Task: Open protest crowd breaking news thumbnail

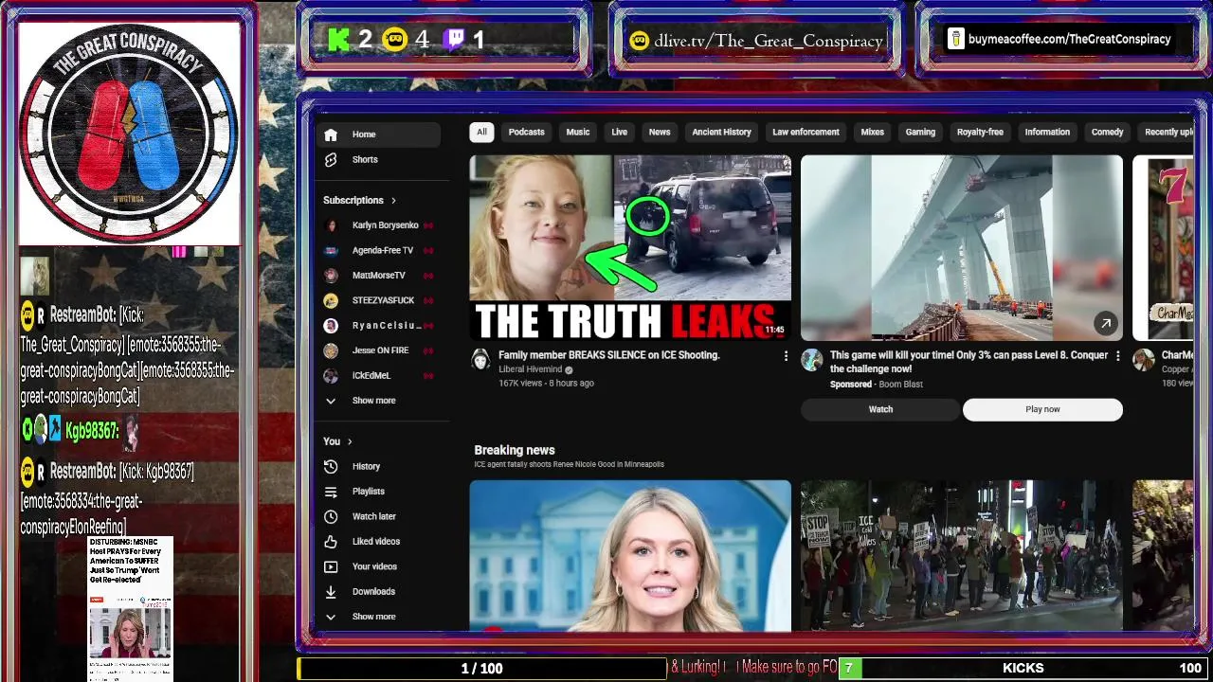Action: pos(962,556)
